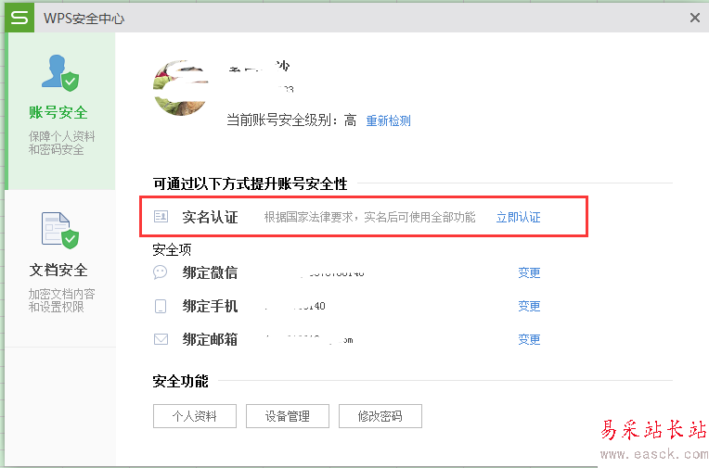Click the document shield icon
Screen dimensions: 709x468
59,230
